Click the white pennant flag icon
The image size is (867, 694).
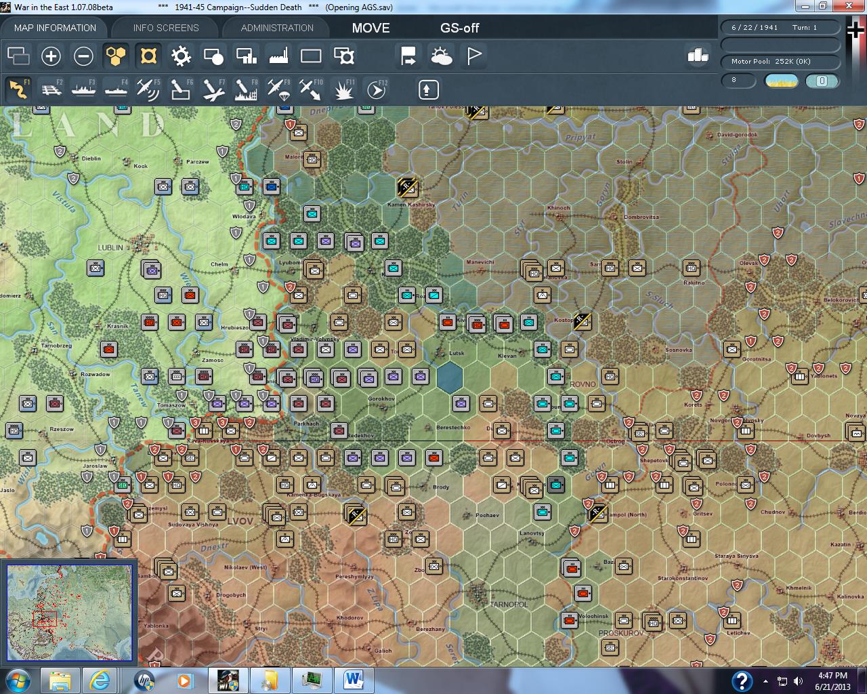coord(474,56)
